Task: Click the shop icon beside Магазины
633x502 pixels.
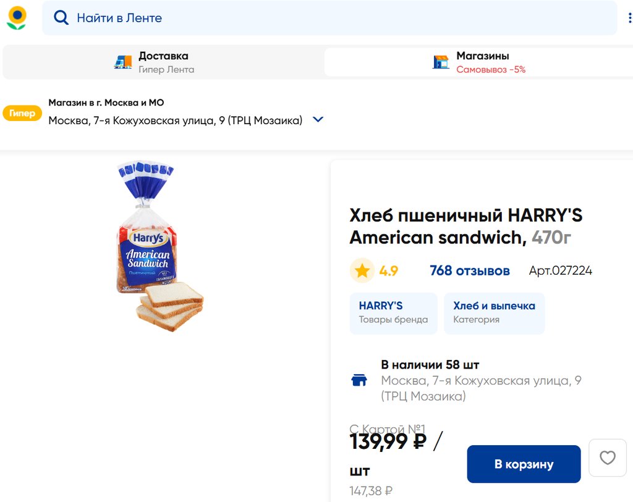Action: [441, 62]
